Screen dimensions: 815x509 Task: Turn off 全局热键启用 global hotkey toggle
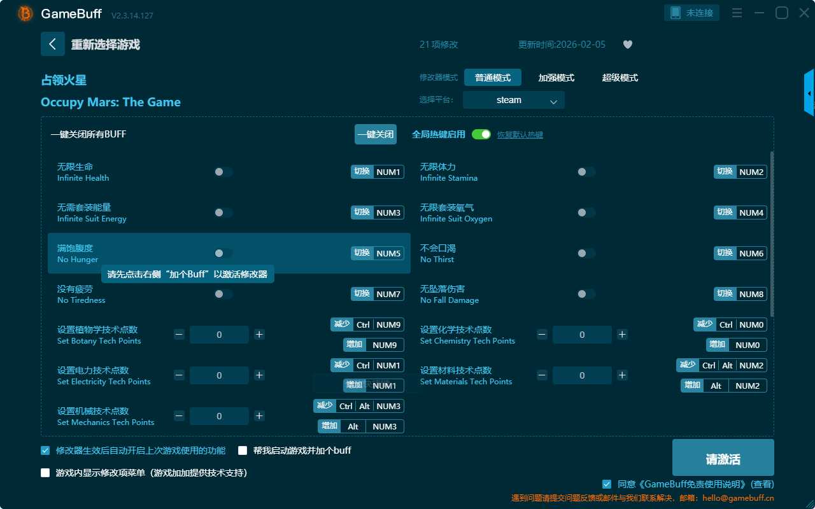coord(481,134)
